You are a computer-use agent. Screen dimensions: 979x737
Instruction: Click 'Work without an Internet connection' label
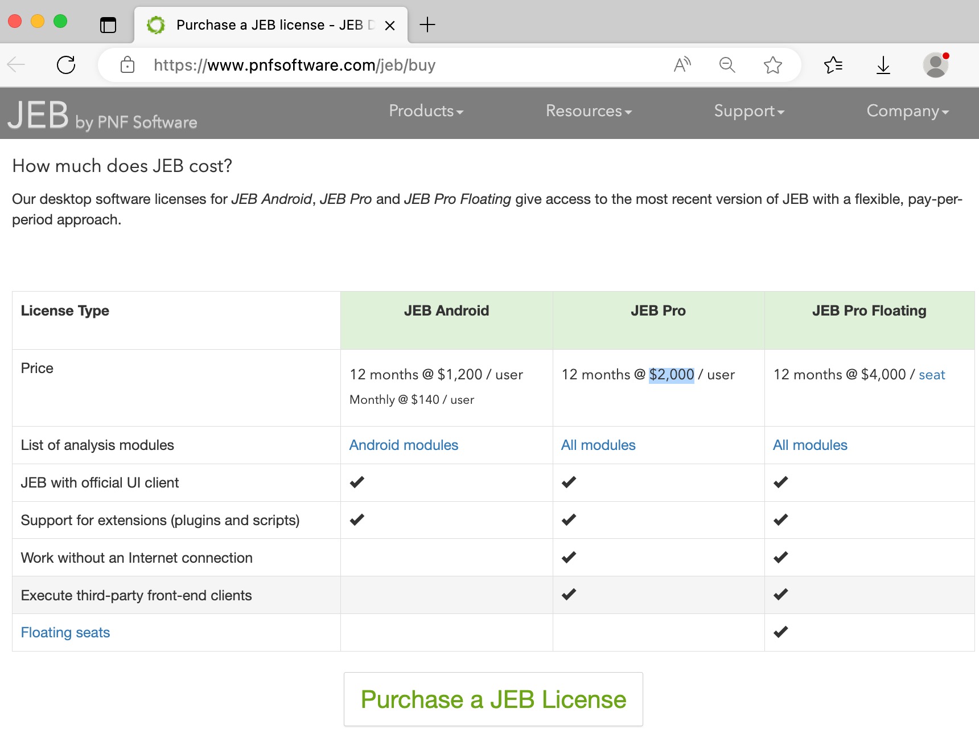tap(137, 558)
